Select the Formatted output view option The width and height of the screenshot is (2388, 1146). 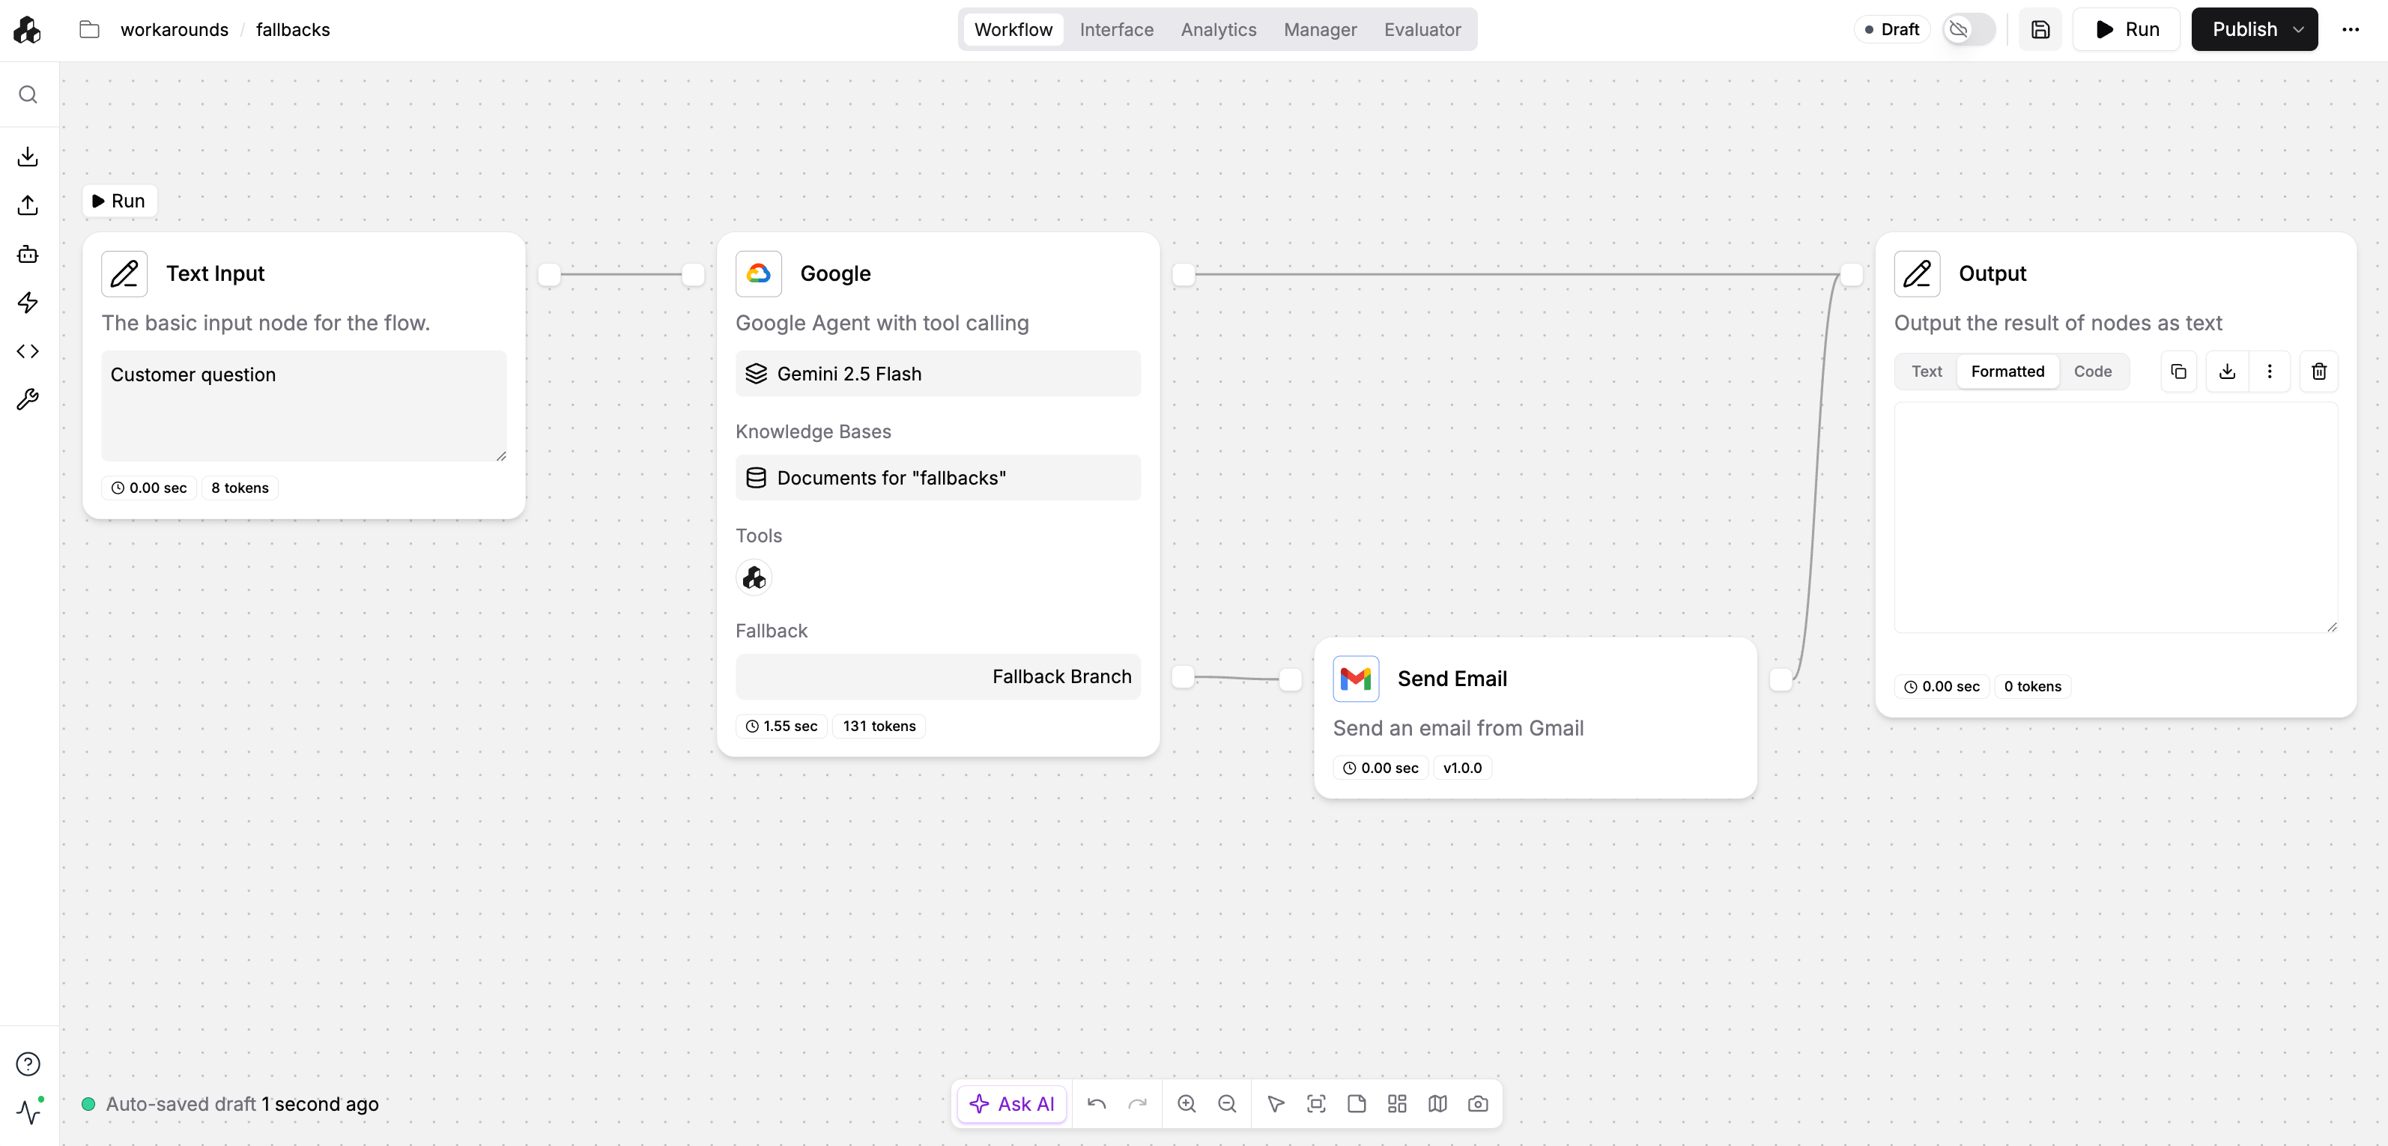2007,371
